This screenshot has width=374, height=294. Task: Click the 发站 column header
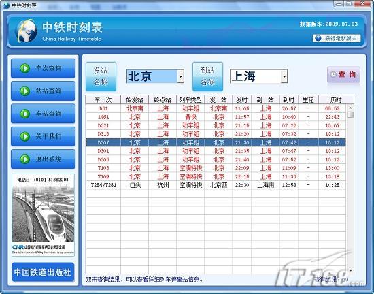click(218, 99)
